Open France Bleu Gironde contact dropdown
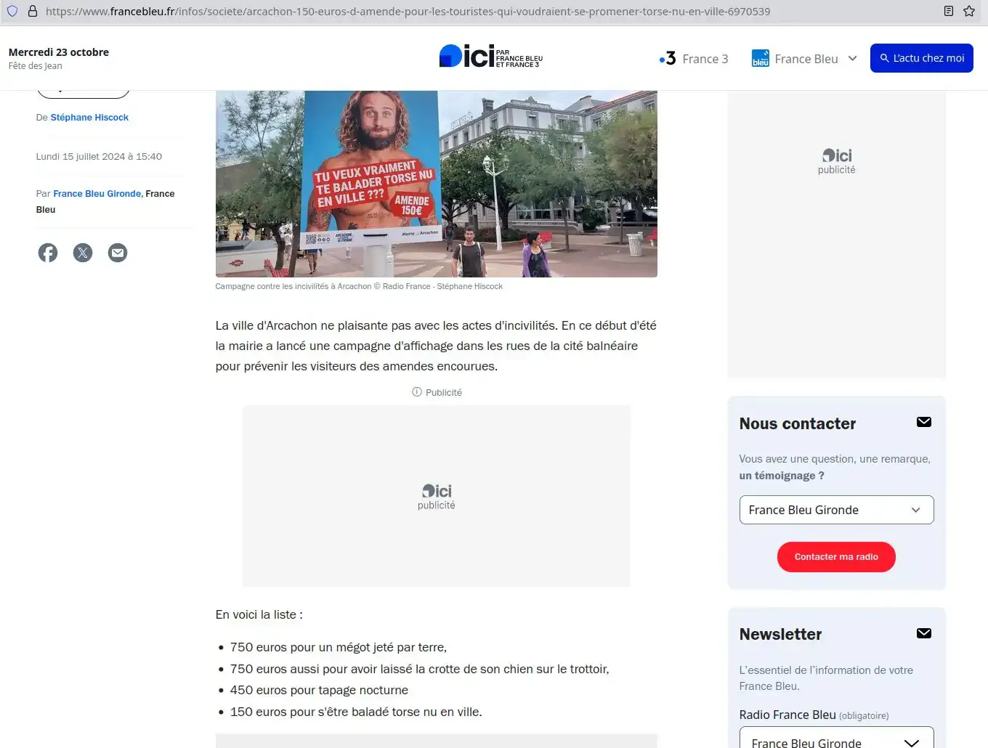Screen dimensions: 988x748 pos(836,510)
